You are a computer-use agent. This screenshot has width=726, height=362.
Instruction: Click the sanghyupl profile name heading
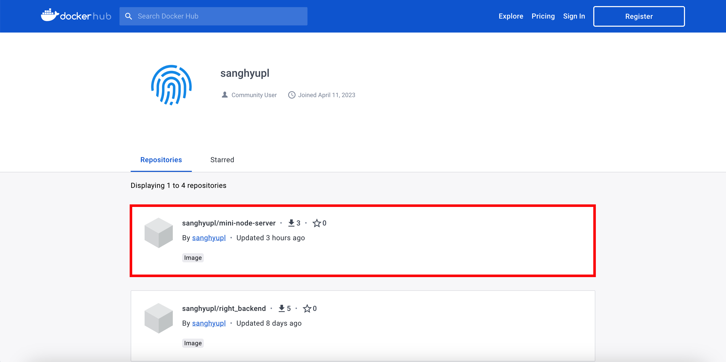[245, 73]
